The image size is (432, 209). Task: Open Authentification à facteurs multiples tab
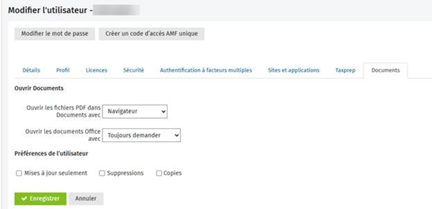tap(206, 70)
